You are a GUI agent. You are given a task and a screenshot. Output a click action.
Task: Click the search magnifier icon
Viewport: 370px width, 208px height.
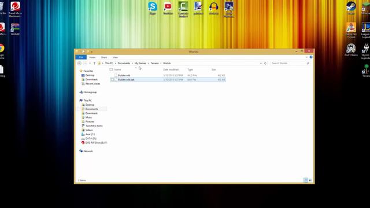click(308, 63)
